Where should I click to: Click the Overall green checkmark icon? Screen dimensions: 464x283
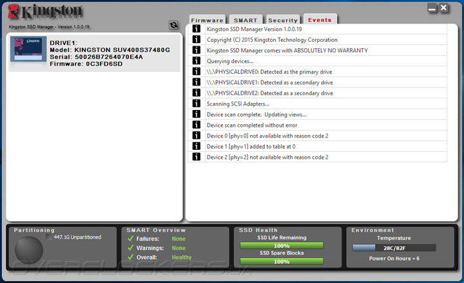pos(130,257)
